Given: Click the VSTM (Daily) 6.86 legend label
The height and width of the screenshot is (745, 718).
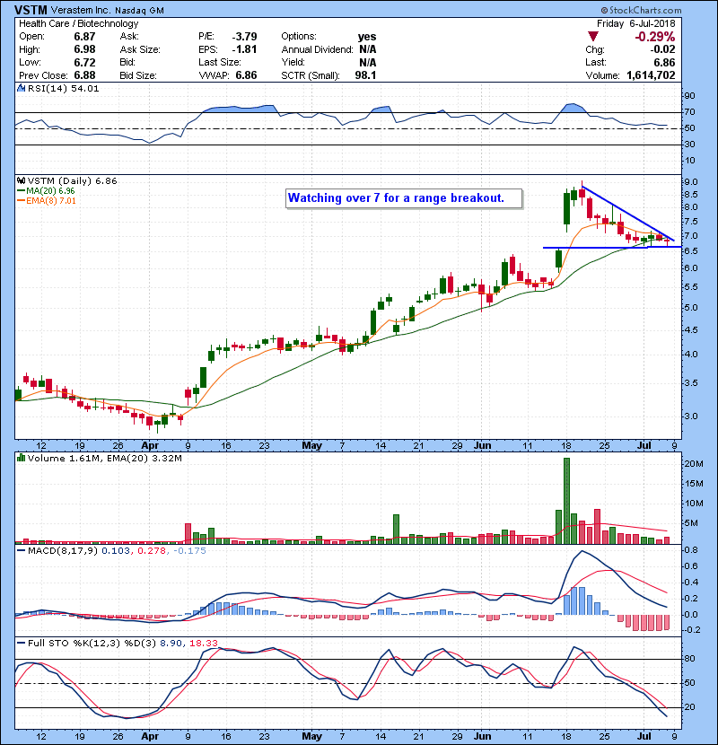Looking at the screenshot, I should coord(72,181).
